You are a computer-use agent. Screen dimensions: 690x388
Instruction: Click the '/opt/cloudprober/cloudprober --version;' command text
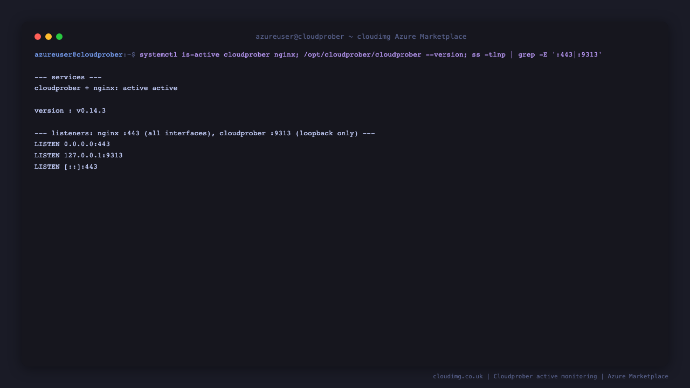385,54
